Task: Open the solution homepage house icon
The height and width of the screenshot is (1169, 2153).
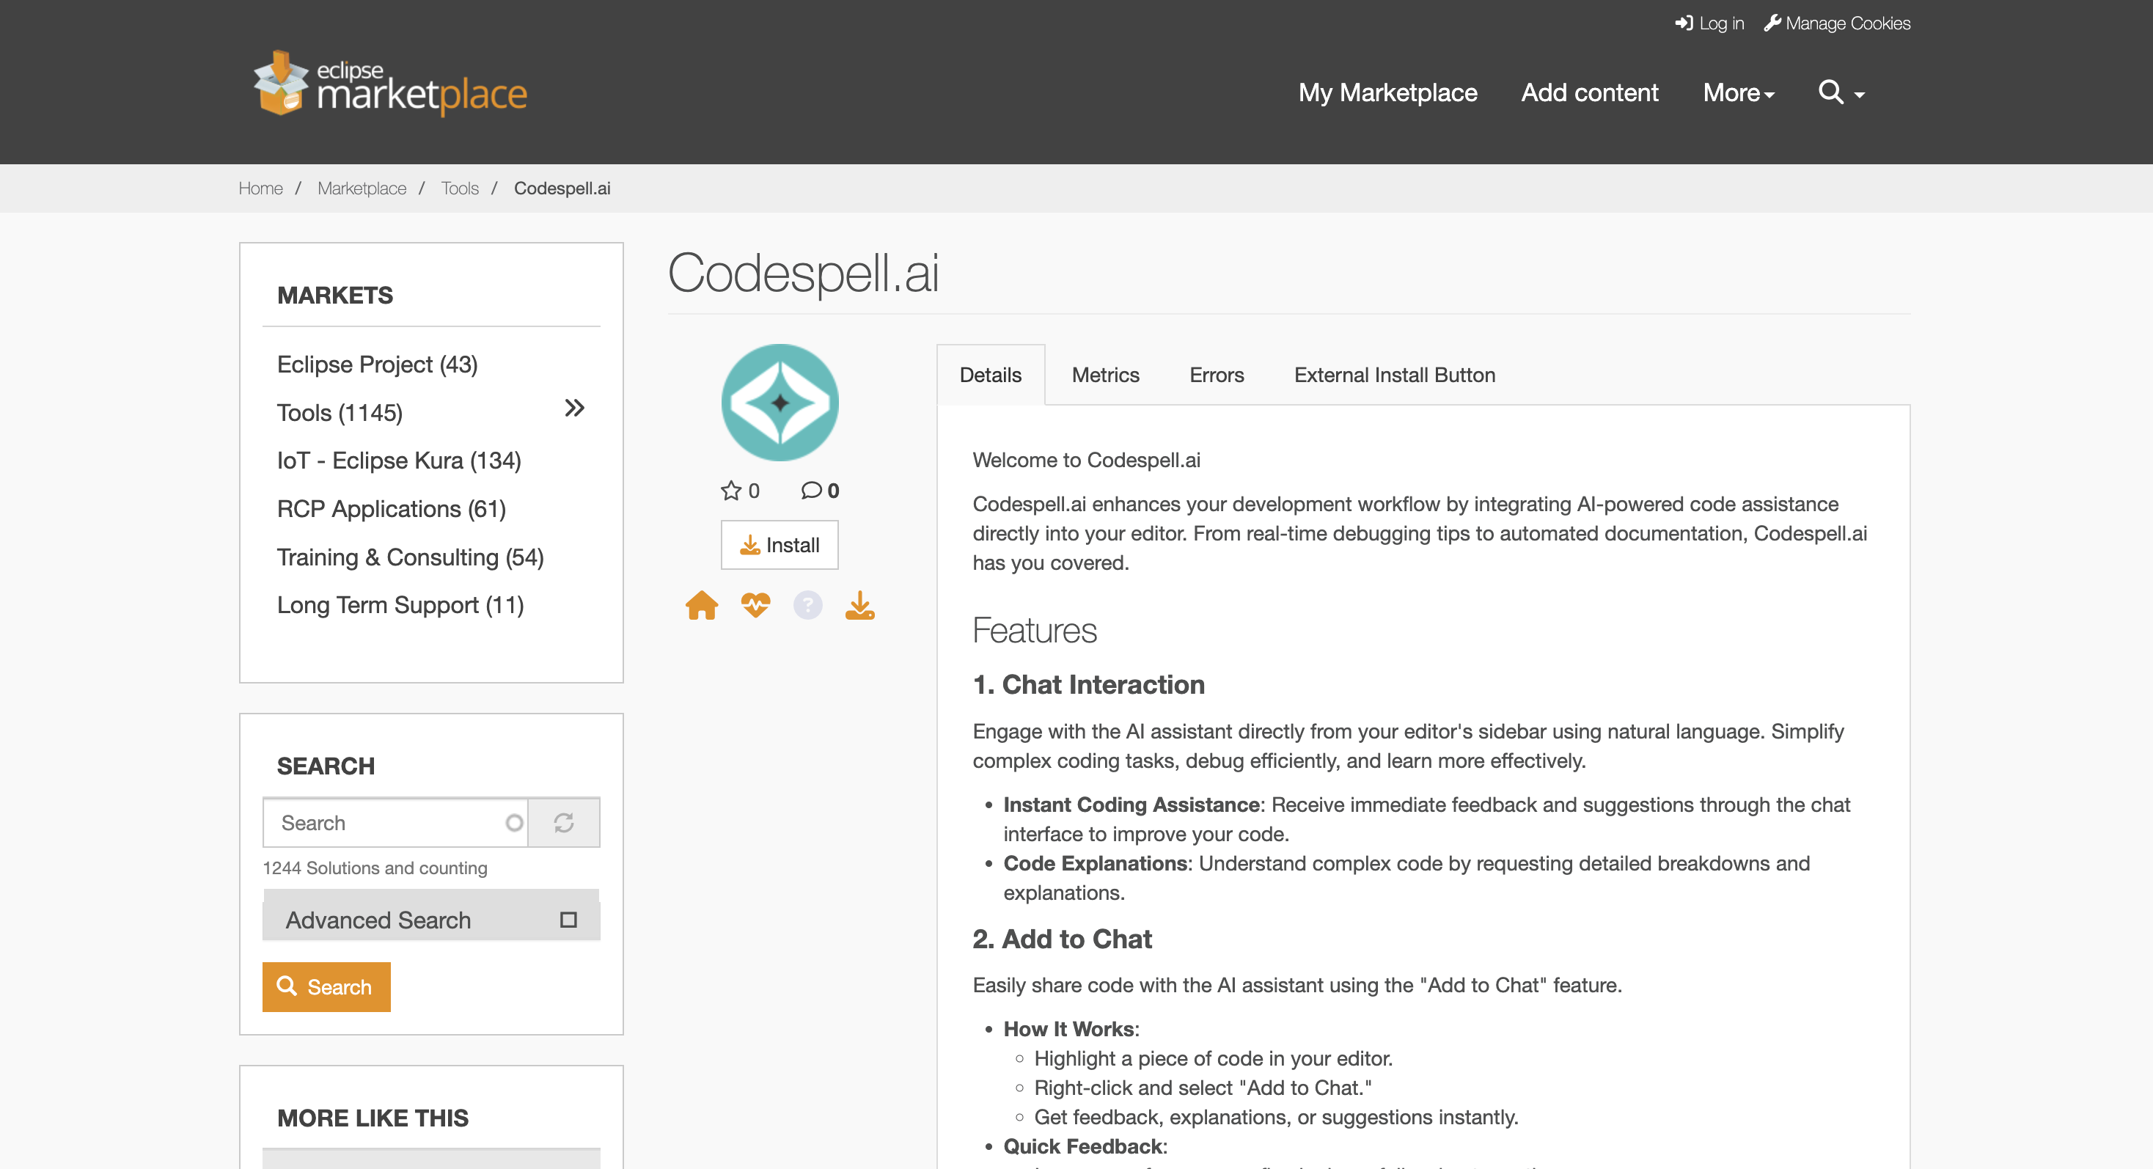Action: click(702, 605)
